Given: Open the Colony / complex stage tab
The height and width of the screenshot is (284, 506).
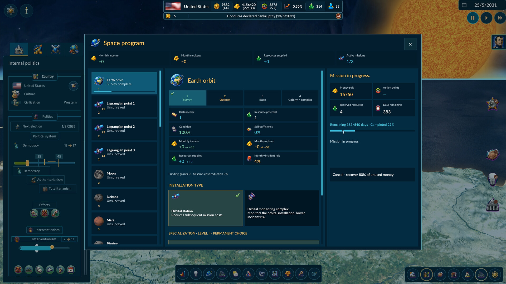Looking at the screenshot, I should tap(300, 98).
